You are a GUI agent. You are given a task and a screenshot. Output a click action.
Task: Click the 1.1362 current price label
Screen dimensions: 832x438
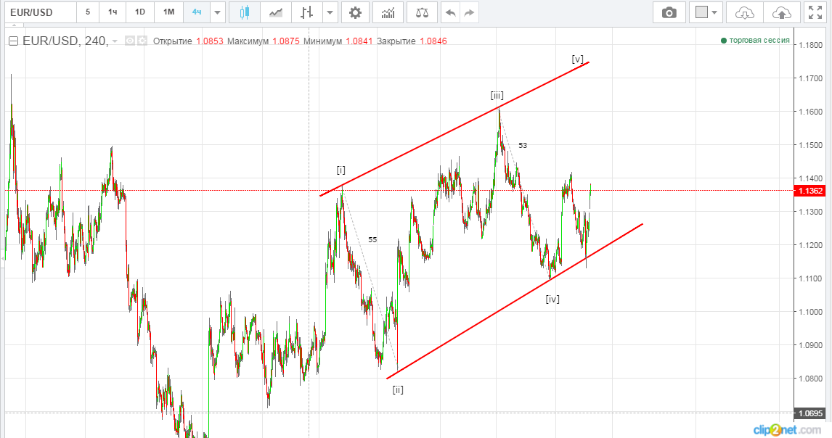[x=810, y=191]
